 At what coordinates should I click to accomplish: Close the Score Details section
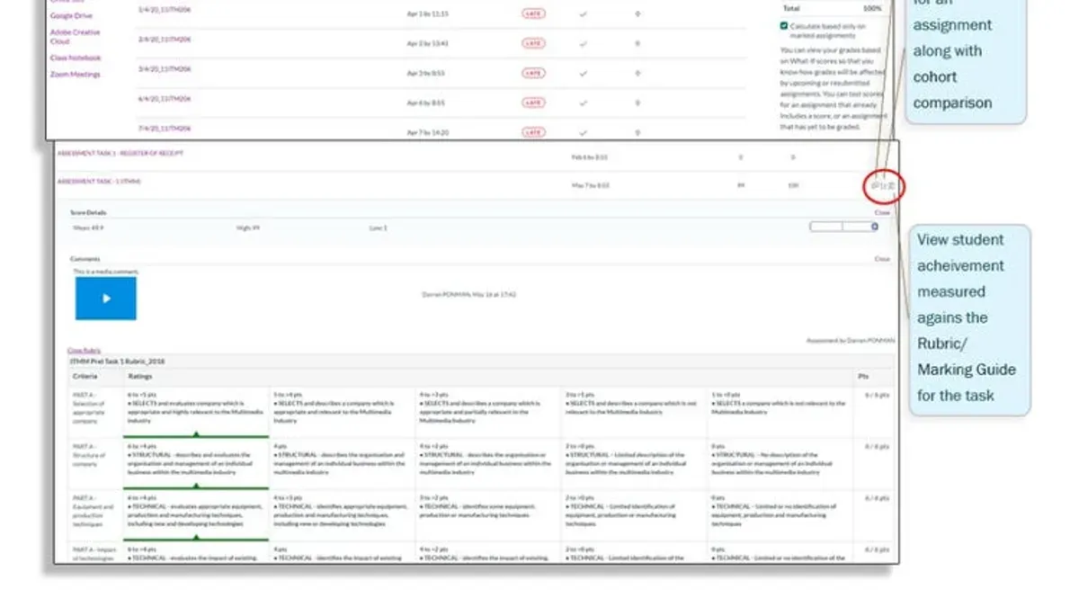coord(882,213)
